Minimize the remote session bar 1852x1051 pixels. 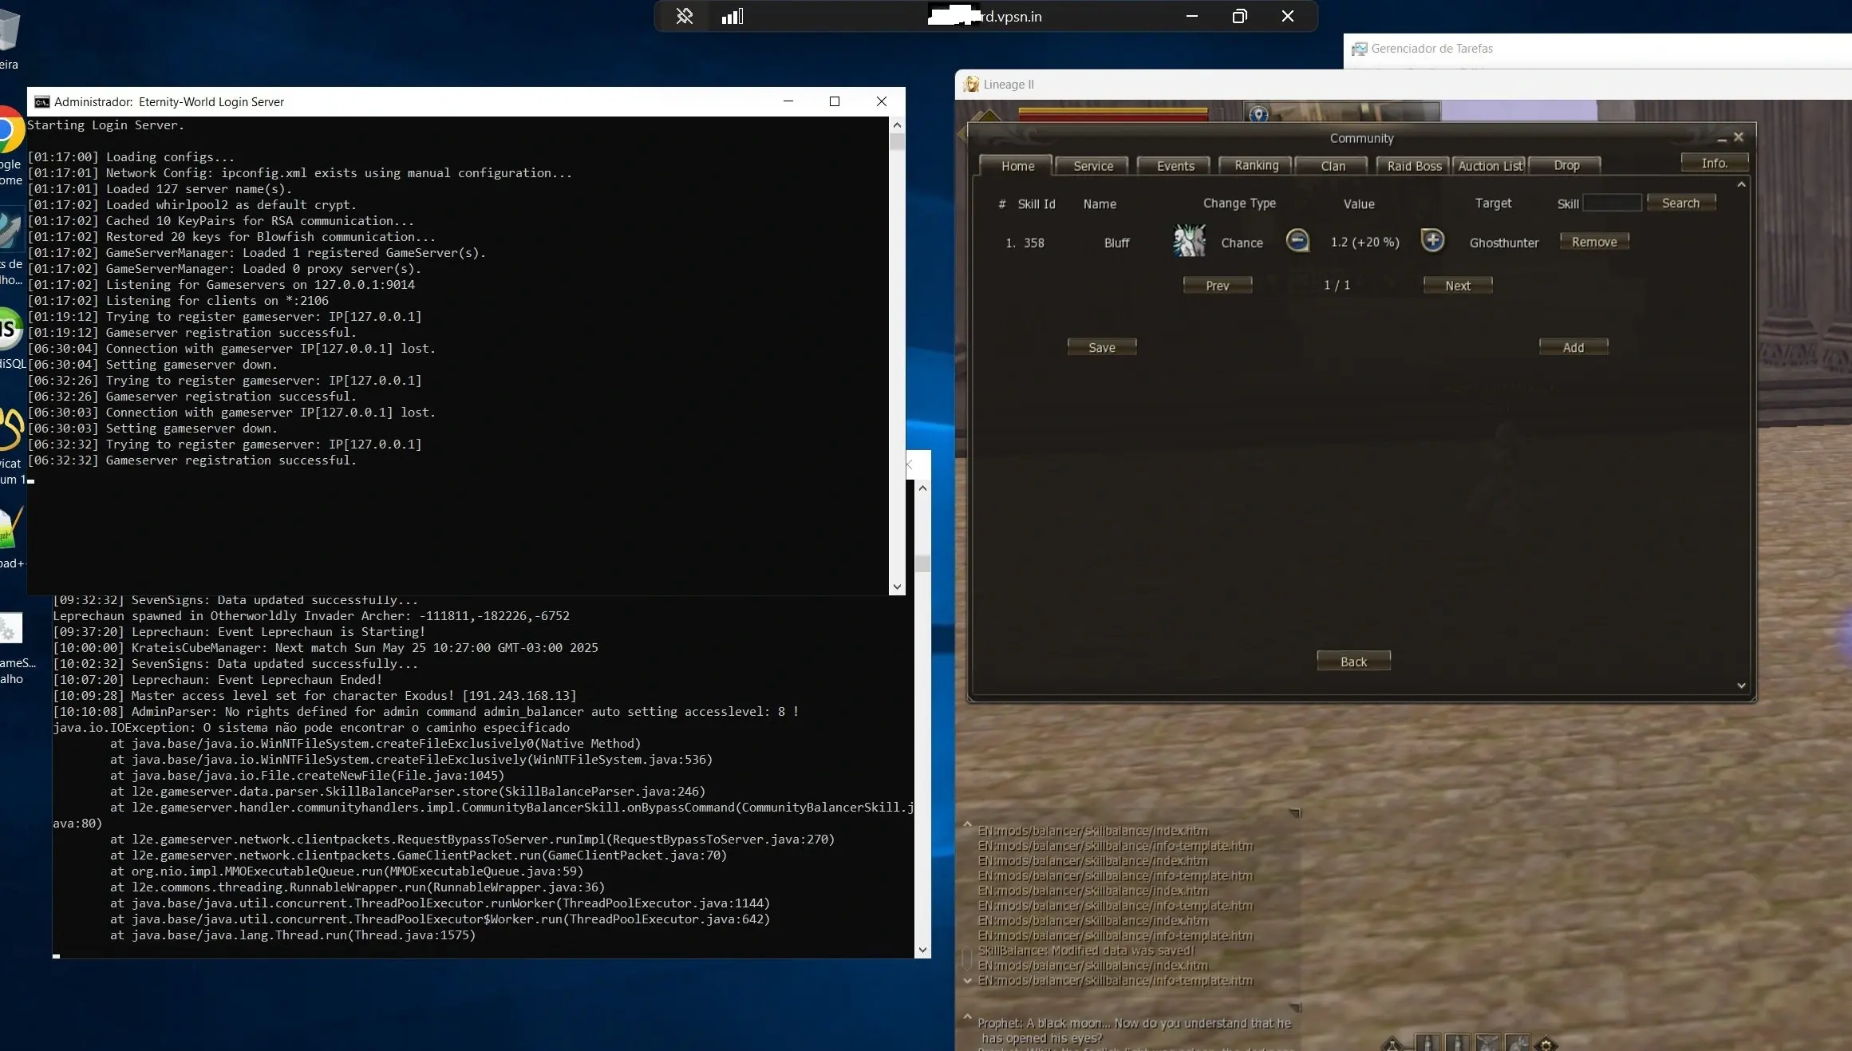1192,16
